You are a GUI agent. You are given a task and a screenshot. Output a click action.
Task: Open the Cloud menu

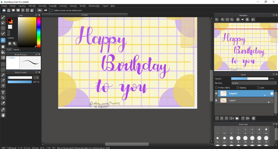pos(105,6)
